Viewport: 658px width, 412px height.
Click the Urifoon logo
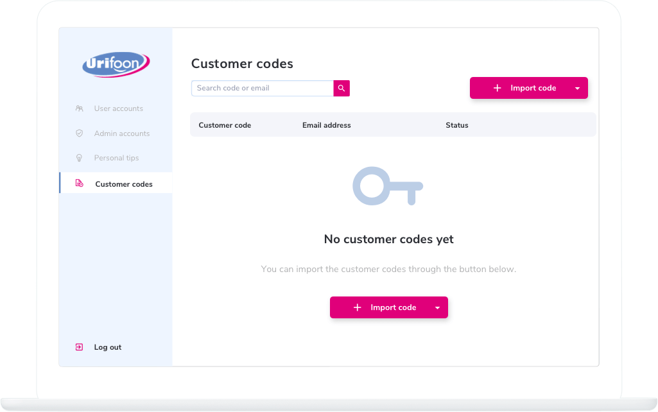(116, 64)
